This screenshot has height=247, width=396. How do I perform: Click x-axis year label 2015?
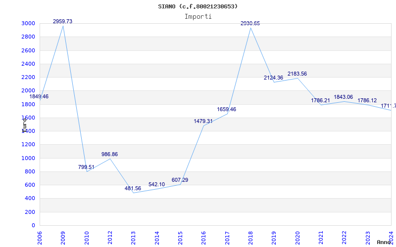(180, 238)
